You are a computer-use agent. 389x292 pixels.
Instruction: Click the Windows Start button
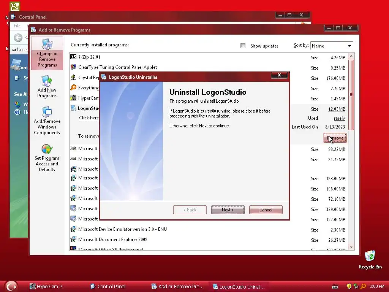pos(11,286)
